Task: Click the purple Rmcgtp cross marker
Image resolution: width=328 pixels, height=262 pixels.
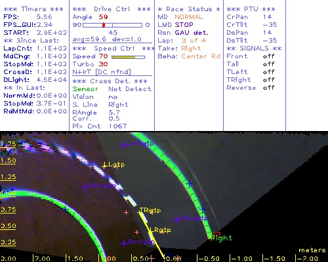Action: 176,219
